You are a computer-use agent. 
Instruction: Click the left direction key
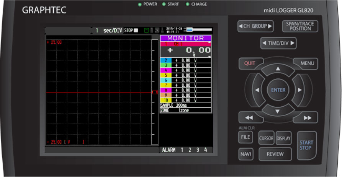pyautogui.click(x=257, y=90)
